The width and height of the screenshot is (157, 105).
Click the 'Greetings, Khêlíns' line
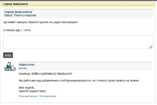(45, 74)
